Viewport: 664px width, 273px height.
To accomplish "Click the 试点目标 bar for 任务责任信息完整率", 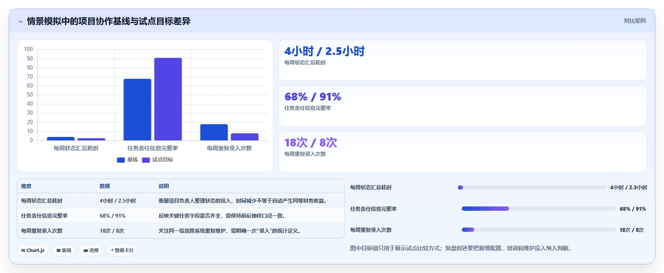I will (168, 99).
